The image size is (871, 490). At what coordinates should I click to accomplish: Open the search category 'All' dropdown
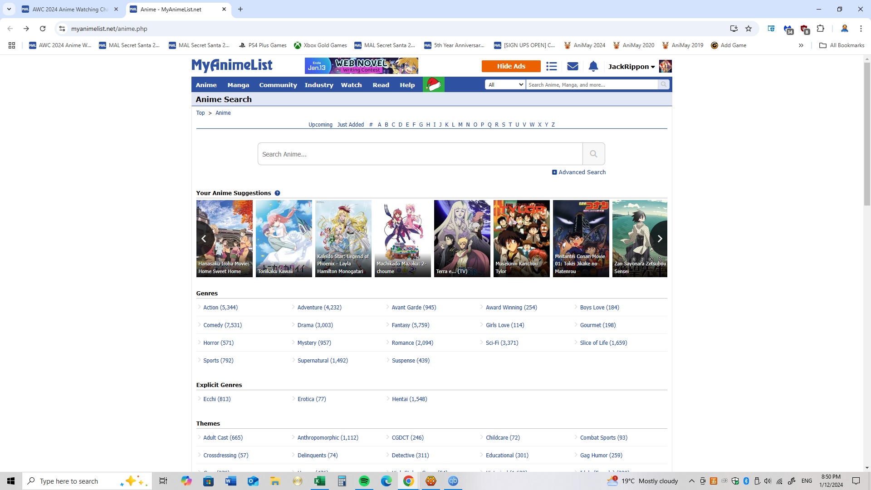coord(505,84)
